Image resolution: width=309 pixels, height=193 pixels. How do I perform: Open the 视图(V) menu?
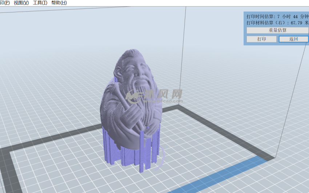(x=21, y=3)
